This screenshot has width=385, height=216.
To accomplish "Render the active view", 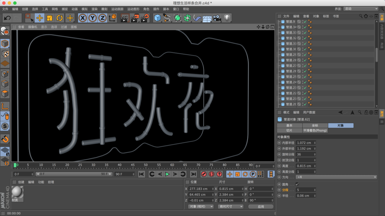I will (125, 18).
